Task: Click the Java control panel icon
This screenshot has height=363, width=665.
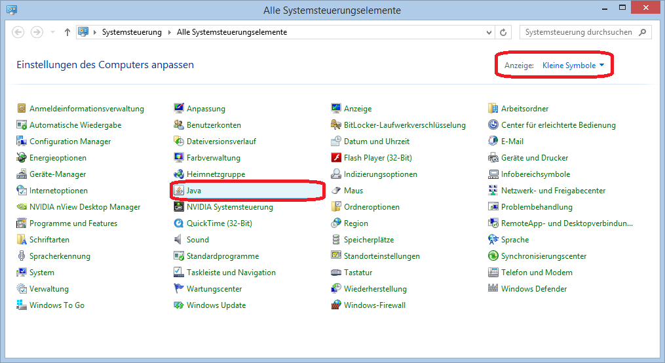Action: [179, 191]
